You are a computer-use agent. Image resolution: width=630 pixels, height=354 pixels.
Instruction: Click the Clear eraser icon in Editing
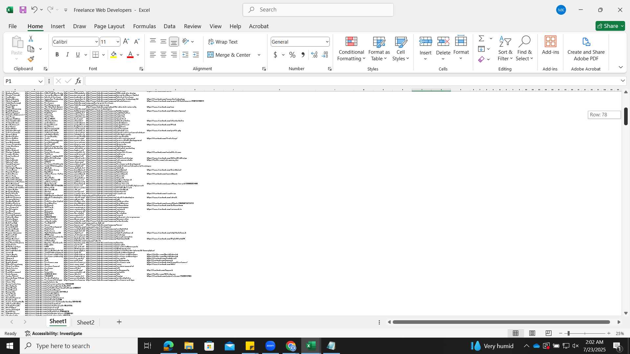(481, 59)
